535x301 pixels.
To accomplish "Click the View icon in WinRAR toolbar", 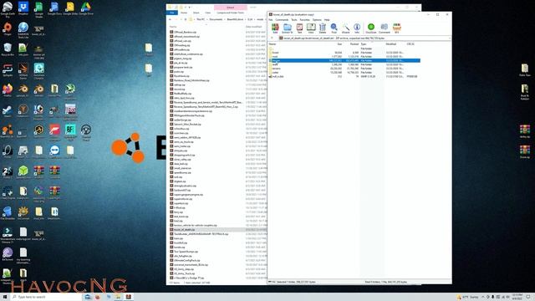I will click(311, 28).
